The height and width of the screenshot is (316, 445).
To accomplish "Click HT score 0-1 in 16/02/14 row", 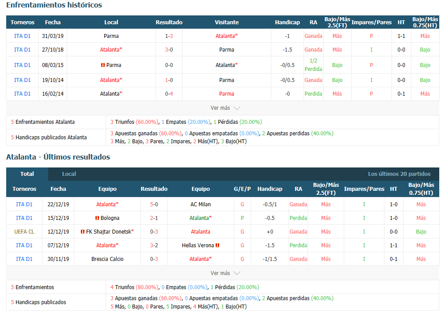I will point(401,94).
